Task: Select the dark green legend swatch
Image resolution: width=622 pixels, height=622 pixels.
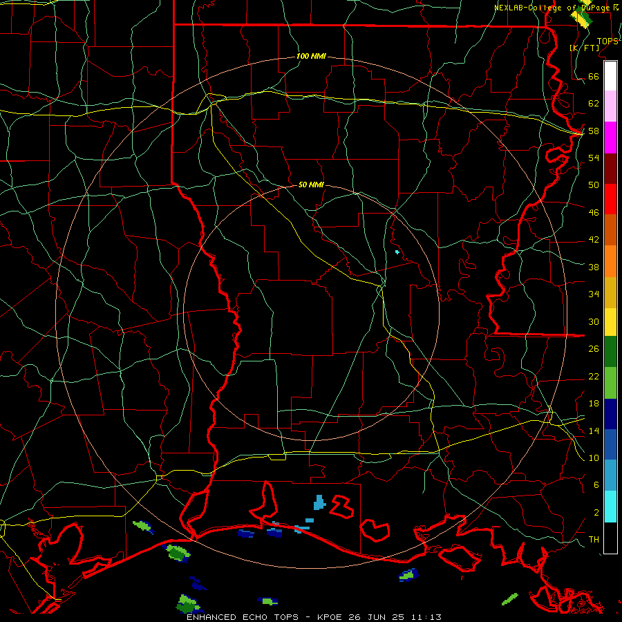Action: point(610,352)
